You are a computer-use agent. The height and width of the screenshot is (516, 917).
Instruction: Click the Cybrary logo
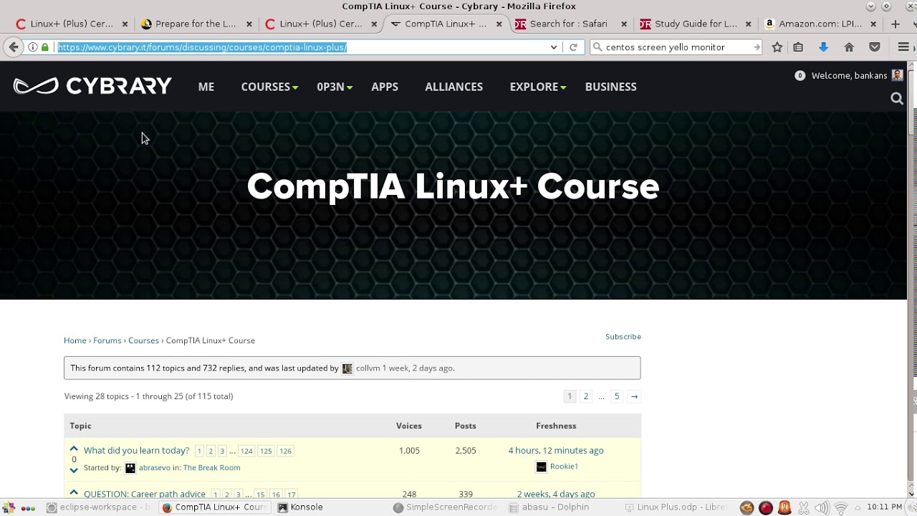pyautogui.click(x=92, y=86)
